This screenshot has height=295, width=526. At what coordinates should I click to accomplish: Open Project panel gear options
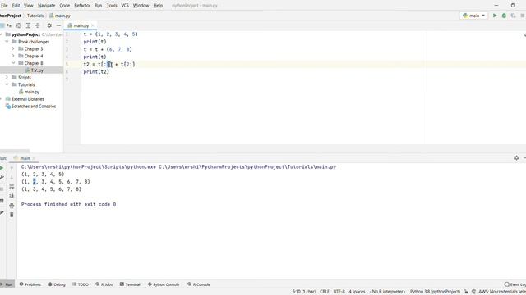(x=49, y=25)
